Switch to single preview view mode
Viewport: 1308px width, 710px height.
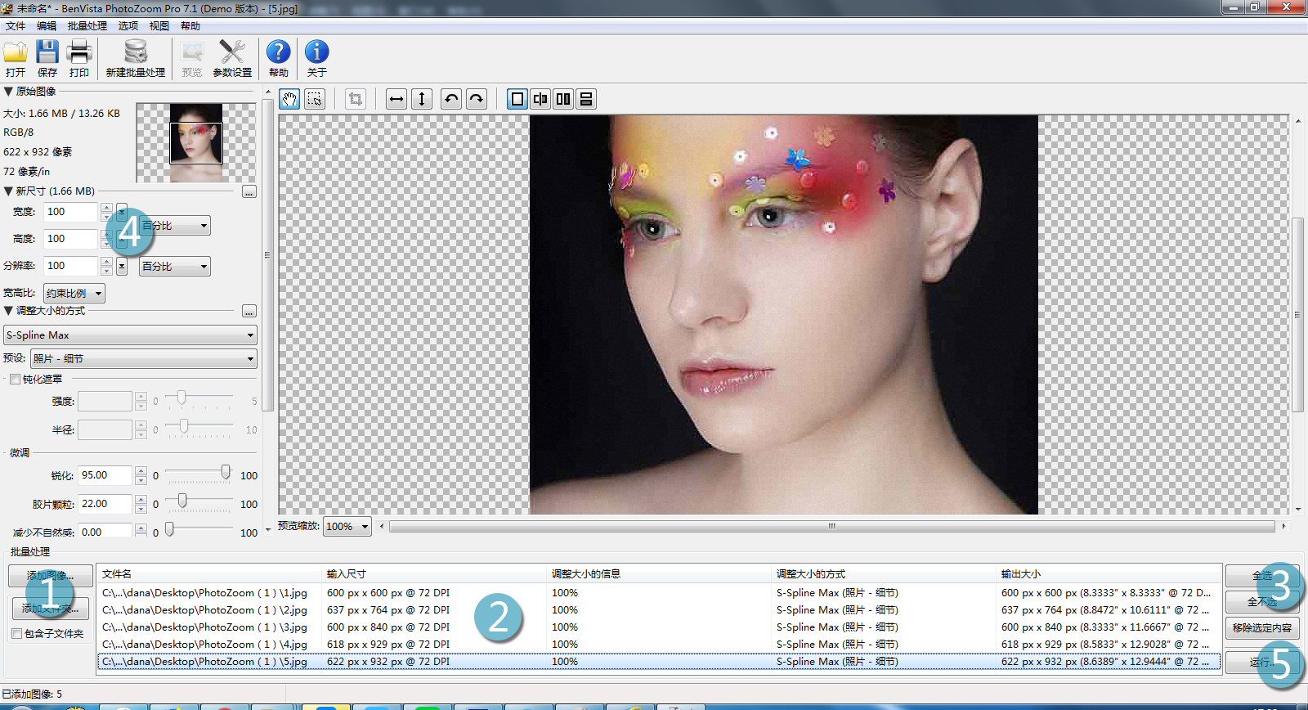pyautogui.click(x=517, y=100)
